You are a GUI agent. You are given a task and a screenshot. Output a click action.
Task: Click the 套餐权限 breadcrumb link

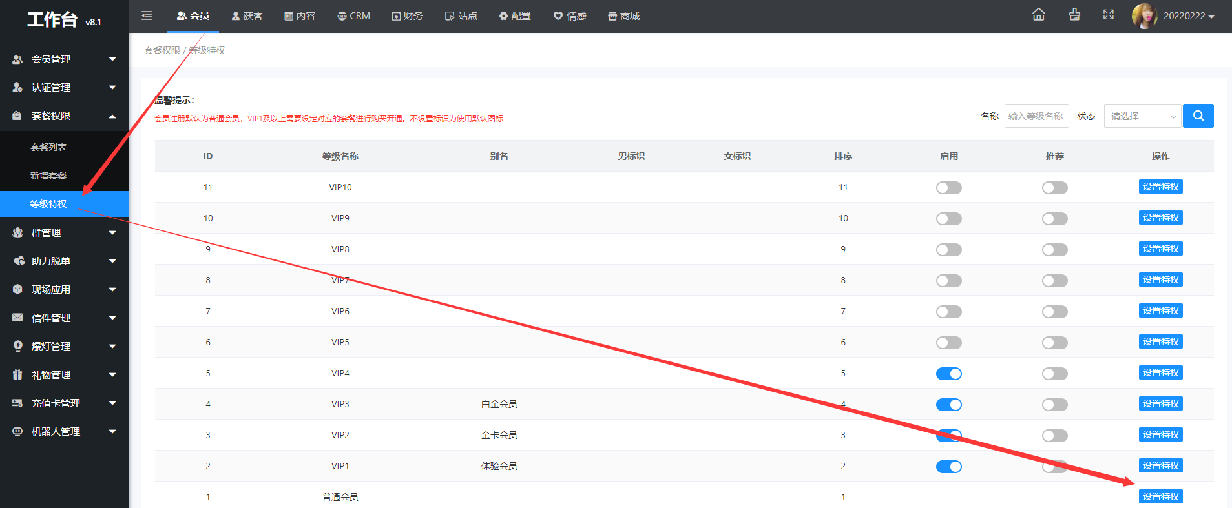click(162, 50)
